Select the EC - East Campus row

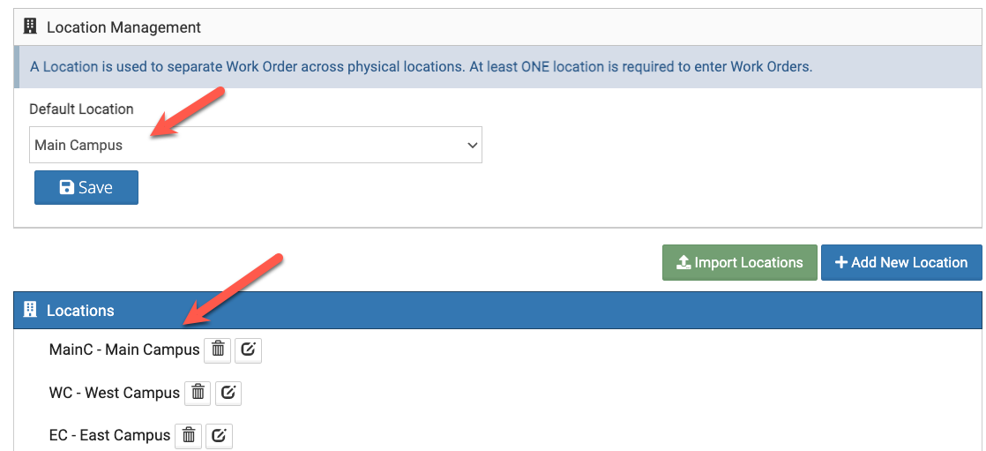[109, 435]
